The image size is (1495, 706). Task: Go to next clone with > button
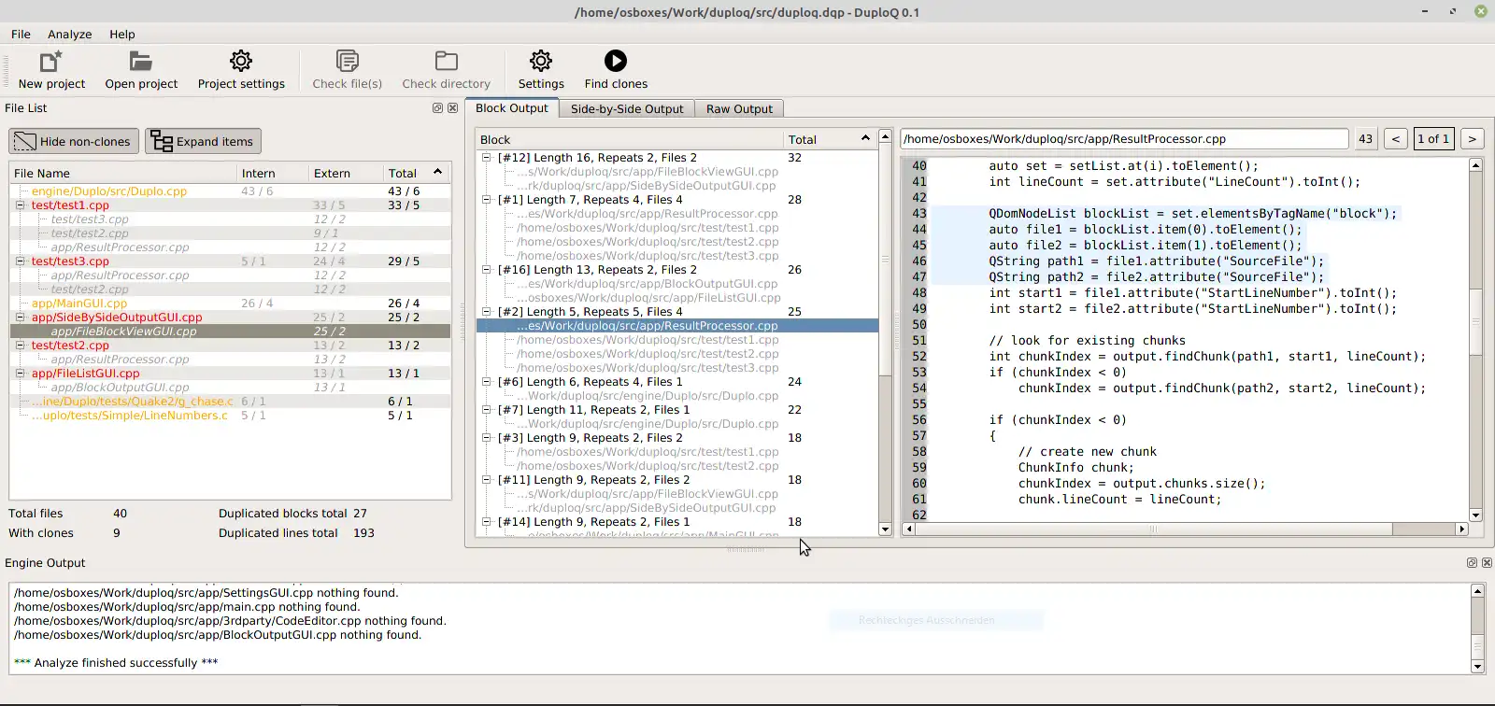pyautogui.click(x=1472, y=139)
